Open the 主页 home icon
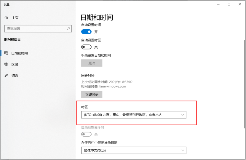This screenshot has height=160, width=246. click(6, 17)
